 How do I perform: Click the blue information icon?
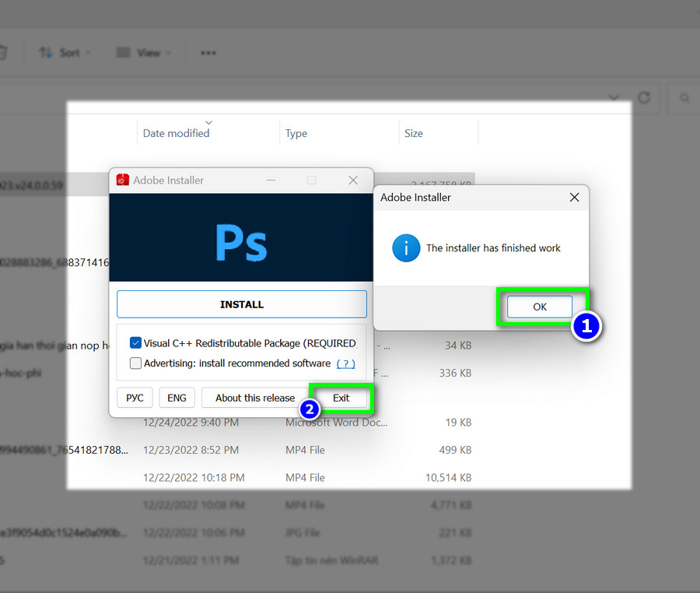click(x=406, y=247)
